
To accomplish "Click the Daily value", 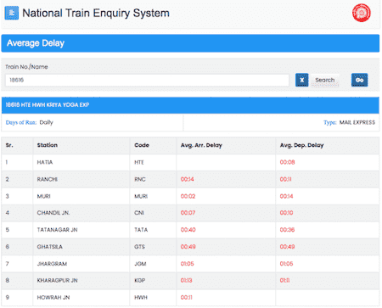I will 46,122.
